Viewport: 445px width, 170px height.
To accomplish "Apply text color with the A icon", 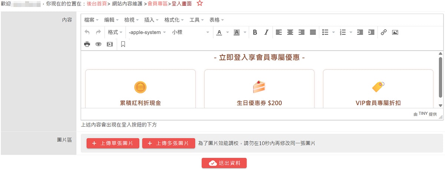I will [219, 33].
